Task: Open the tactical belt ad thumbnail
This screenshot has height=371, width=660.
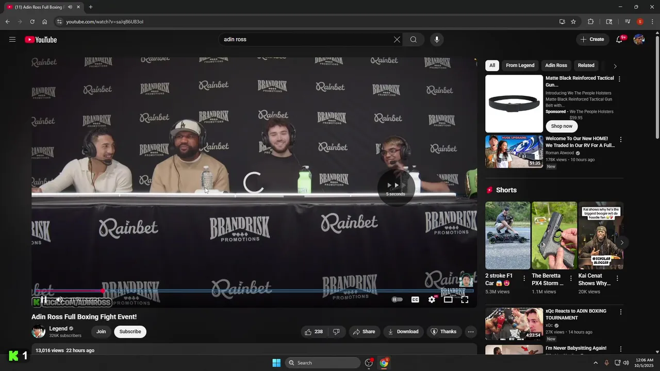Action: tap(514, 104)
